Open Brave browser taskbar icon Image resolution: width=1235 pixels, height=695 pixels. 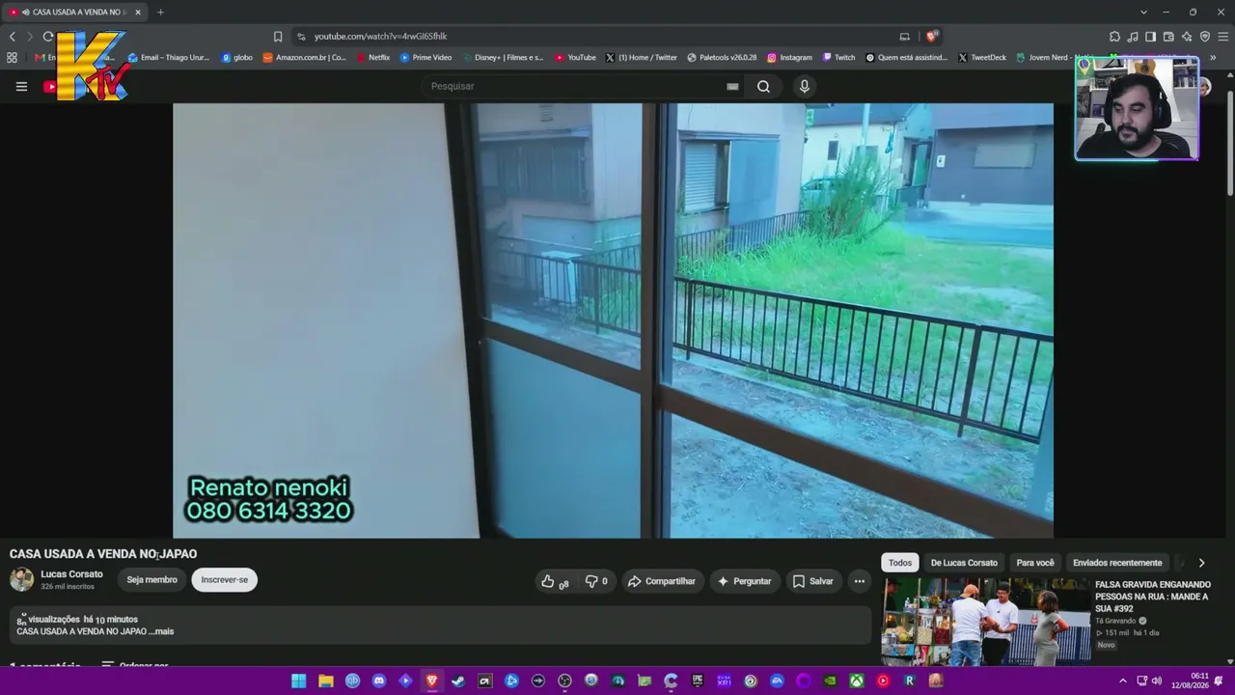tap(432, 681)
